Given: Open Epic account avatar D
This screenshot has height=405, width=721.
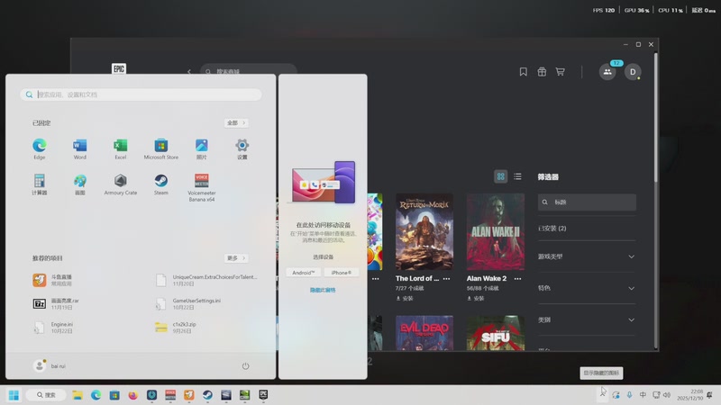Looking at the screenshot, I should click(633, 72).
